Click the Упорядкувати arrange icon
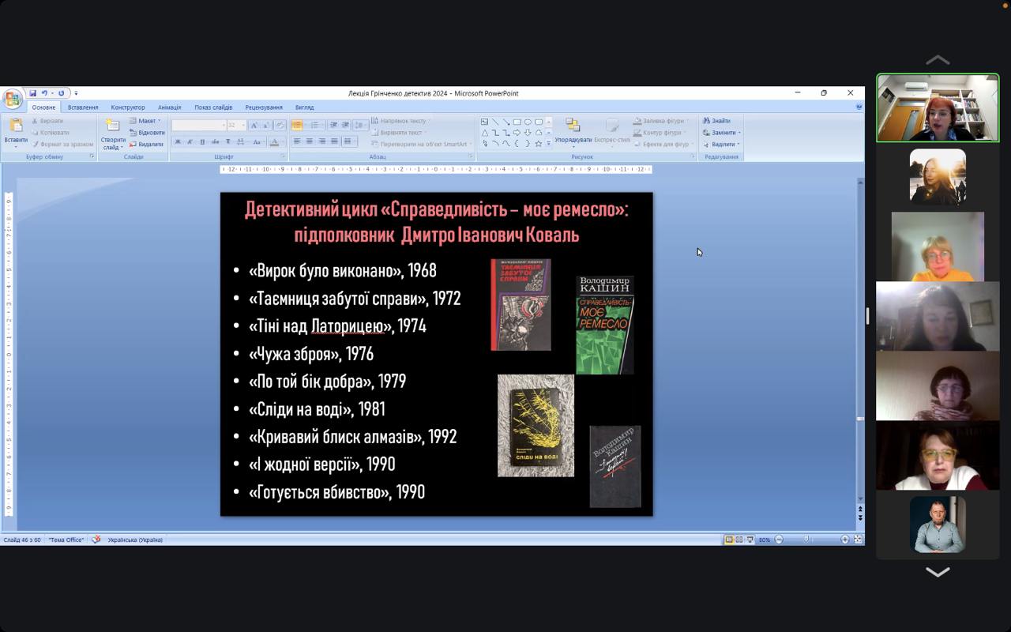Screen dimensions: 1011x632 click(573, 126)
